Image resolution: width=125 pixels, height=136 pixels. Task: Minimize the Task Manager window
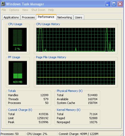108,4
